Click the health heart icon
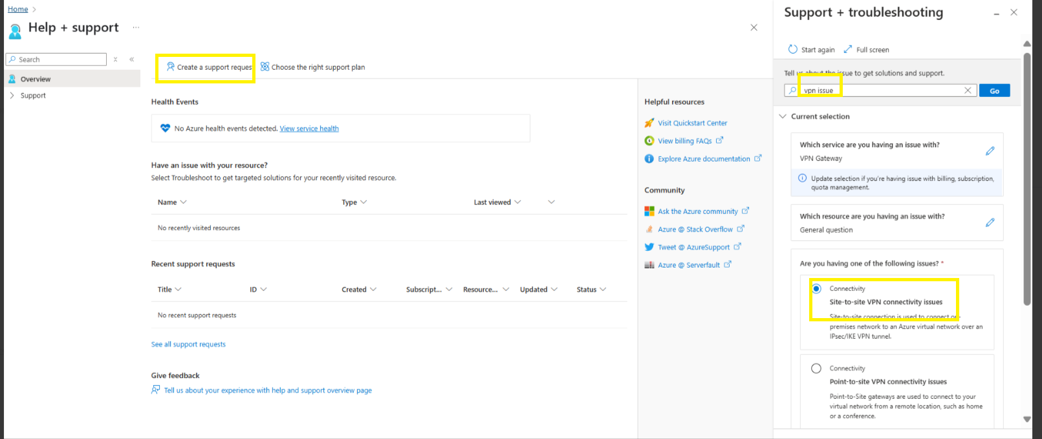The height and width of the screenshot is (439, 1042). [165, 128]
